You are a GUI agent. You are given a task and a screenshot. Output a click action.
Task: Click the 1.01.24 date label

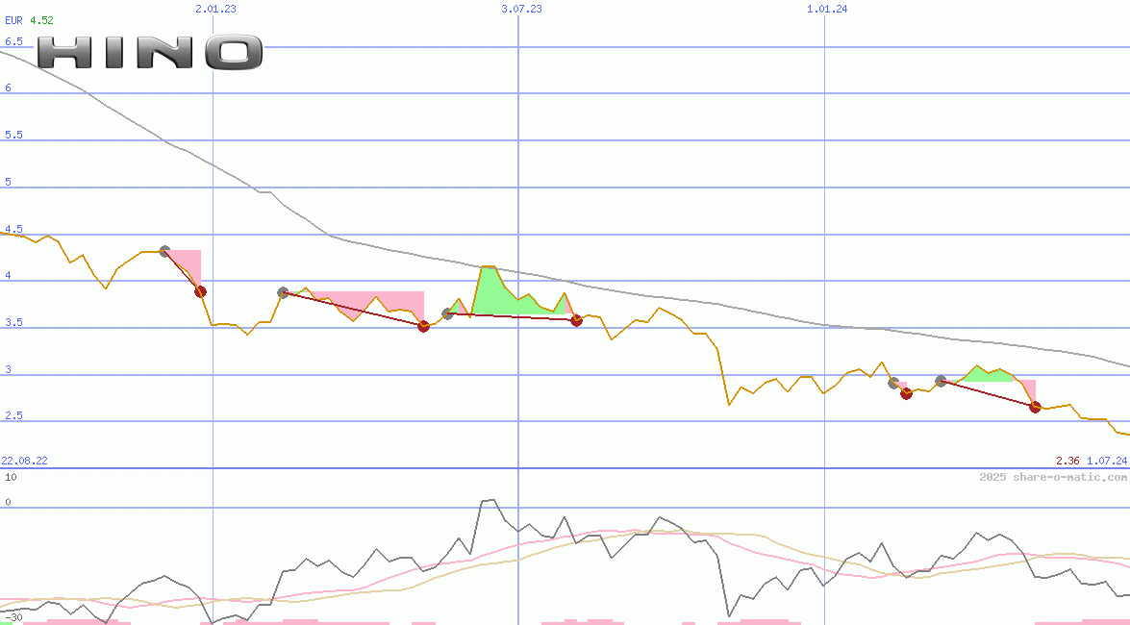click(x=827, y=9)
